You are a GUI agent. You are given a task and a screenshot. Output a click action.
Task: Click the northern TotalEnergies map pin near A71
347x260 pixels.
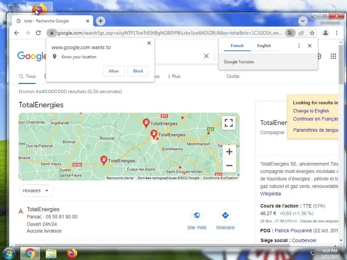146,123
